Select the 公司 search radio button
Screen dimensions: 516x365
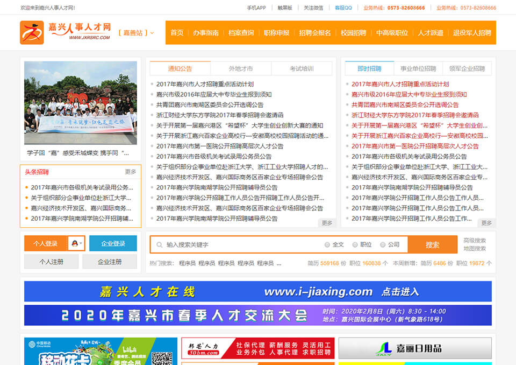pyautogui.click(x=383, y=245)
